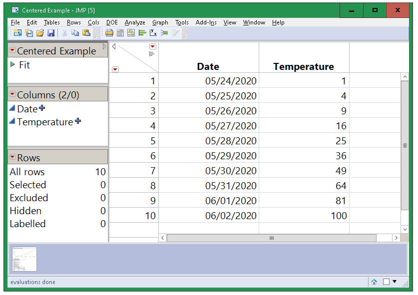Click the horizontal scrollbar thumb under the table
418x295 pixels.
[271, 238]
